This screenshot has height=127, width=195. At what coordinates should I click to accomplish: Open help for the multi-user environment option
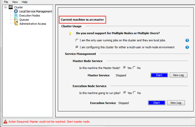pyautogui.click(x=187, y=47)
